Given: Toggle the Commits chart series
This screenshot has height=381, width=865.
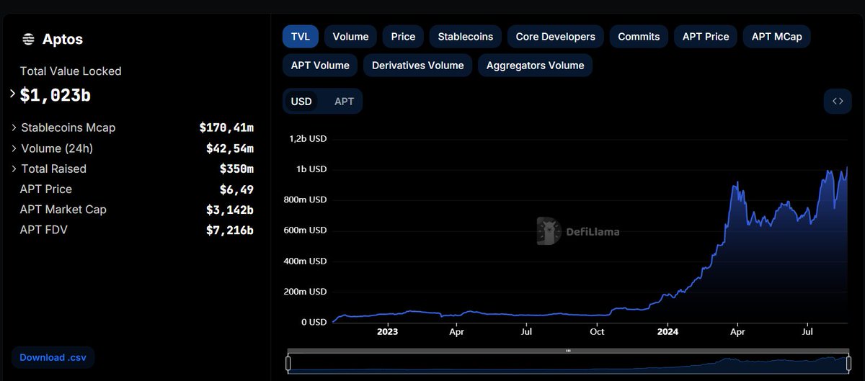Looking at the screenshot, I should (x=639, y=36).
